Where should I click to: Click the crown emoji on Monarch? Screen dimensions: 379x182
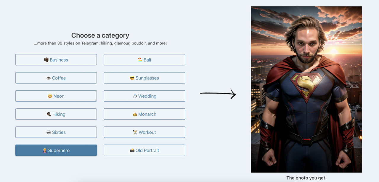click(x=135, y=114)
